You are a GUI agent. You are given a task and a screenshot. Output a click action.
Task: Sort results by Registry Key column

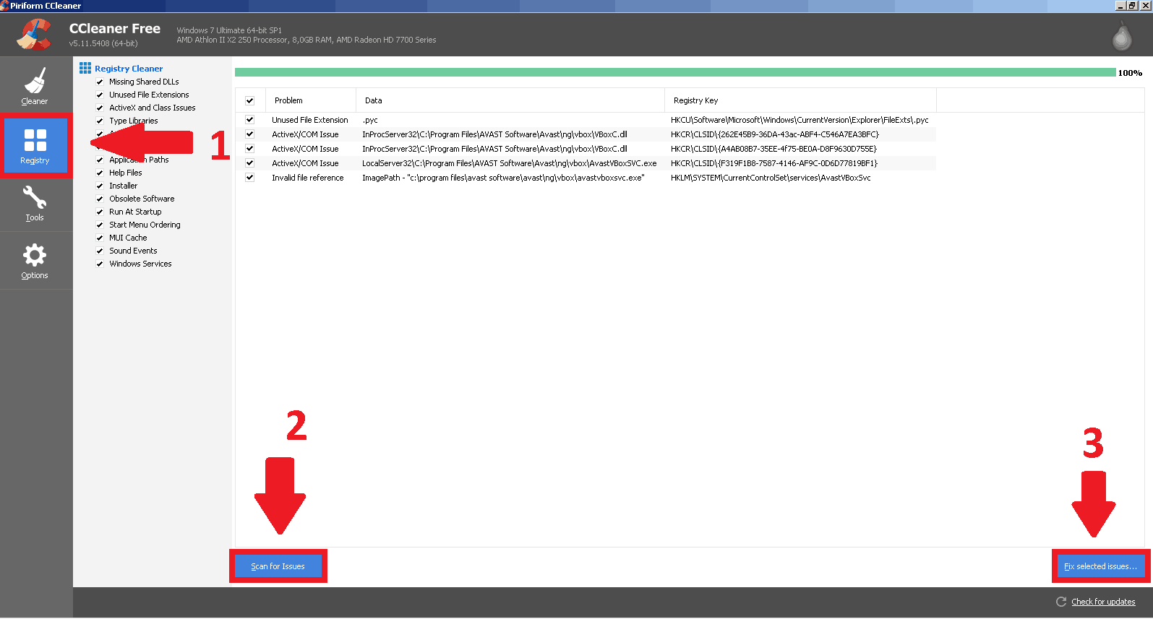(x=800, y=100)
